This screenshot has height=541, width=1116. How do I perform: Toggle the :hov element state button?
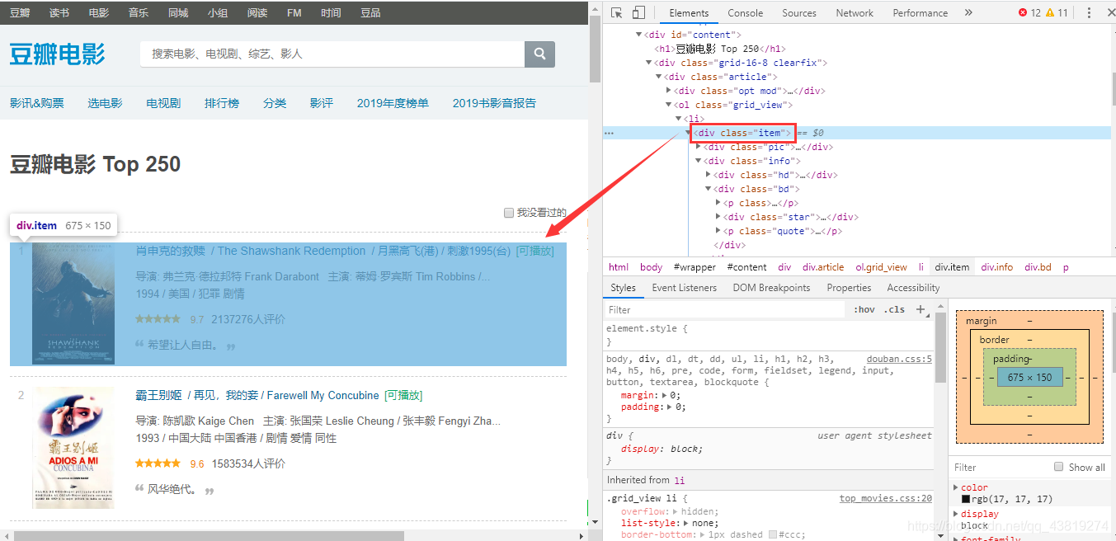click(864, 309)
